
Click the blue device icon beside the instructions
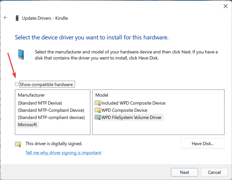click(x=21, y=54)
